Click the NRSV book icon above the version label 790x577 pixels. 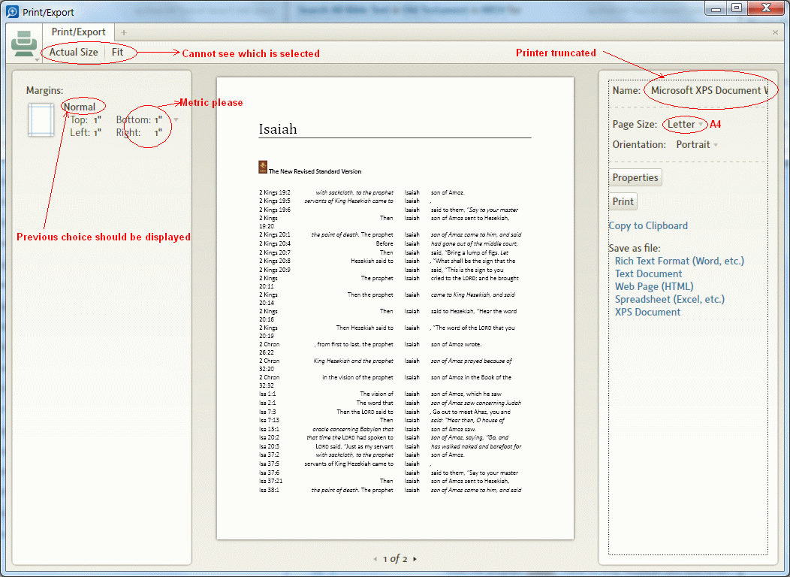coord(262,166)
